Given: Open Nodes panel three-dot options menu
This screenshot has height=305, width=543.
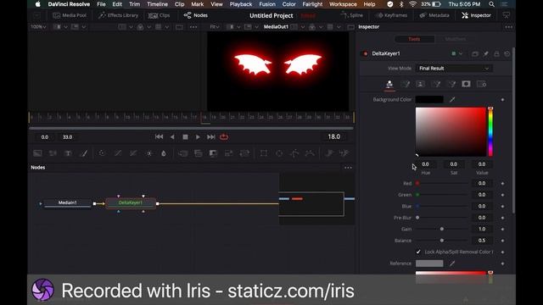Looking at the screenshot, I should (x=348, y=168).
